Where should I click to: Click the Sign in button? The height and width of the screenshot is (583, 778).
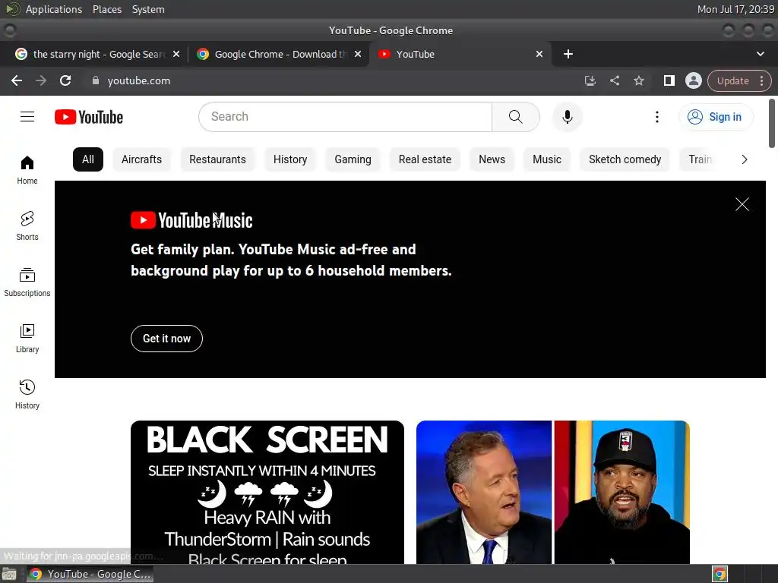tap(716, 117)
